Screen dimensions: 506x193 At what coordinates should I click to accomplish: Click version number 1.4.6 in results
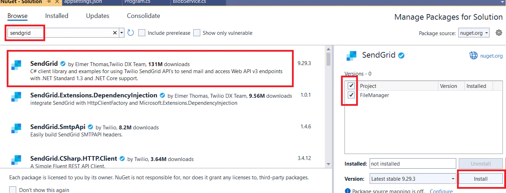(x=305, y=127)
